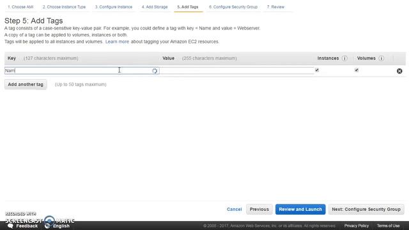This screenshot has width=409, height=230.
Task: Uncheck the Volumes checkbox for Name tag
Action: [x=357, y=70]
